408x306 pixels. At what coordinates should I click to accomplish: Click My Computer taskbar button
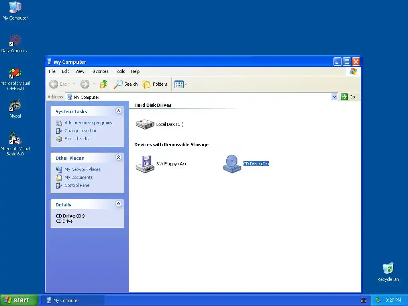73,300
